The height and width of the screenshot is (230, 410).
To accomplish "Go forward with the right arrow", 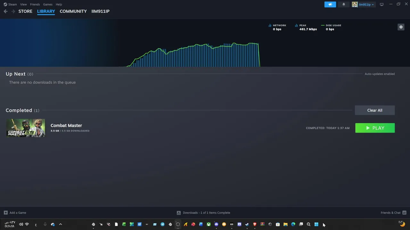I will click(13, 11).
